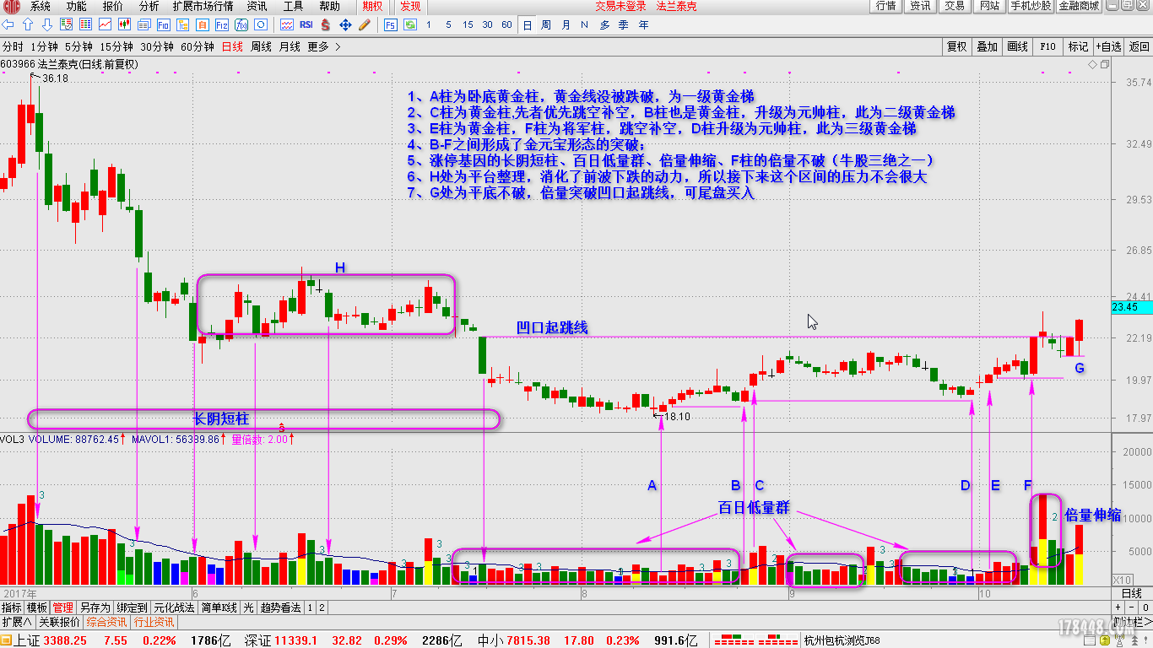
Task: Click the F5 chart switch icon
Action: (390, 25)
